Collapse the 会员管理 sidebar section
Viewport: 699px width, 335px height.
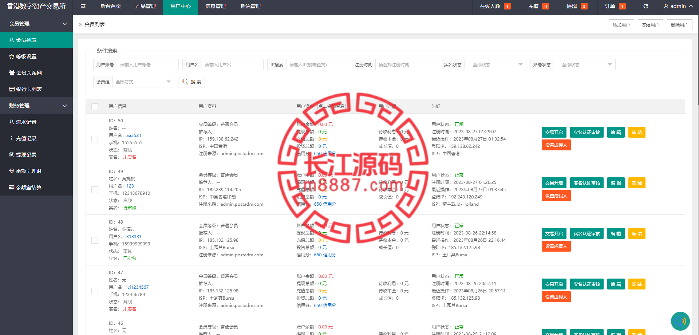[x=36, y=24]
